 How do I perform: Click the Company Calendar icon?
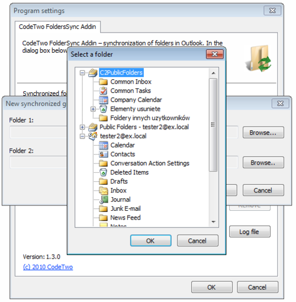104,100
